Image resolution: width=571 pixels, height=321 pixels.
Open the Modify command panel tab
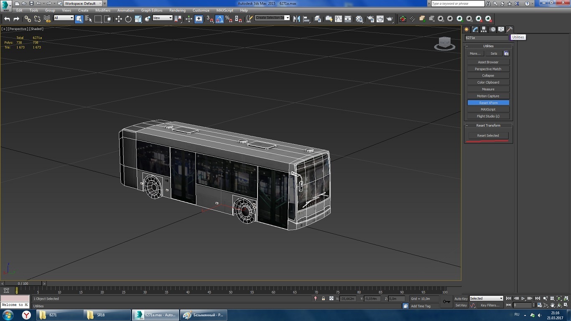(475, 29)
